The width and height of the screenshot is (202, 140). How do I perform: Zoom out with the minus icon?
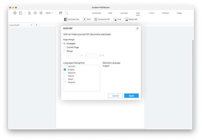click(35, 13)
